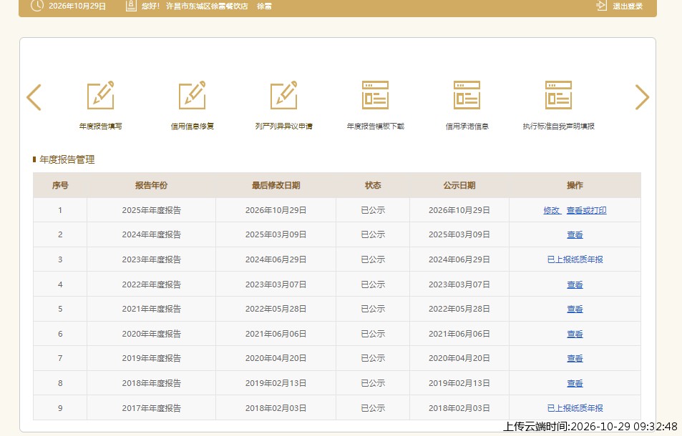Image resolution: width=682 pixels, height=436 pixels.
Task: Click the 已公示 status in the 2020年年度报告 row
Action: [373, 334]
